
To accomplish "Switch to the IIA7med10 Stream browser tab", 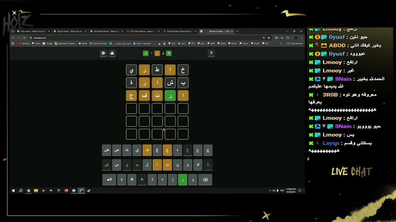I will (x=106, y=31).
